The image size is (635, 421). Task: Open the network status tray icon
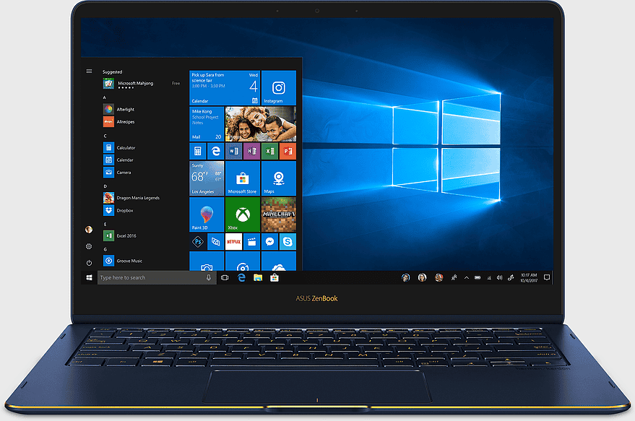tap(489, 278)
